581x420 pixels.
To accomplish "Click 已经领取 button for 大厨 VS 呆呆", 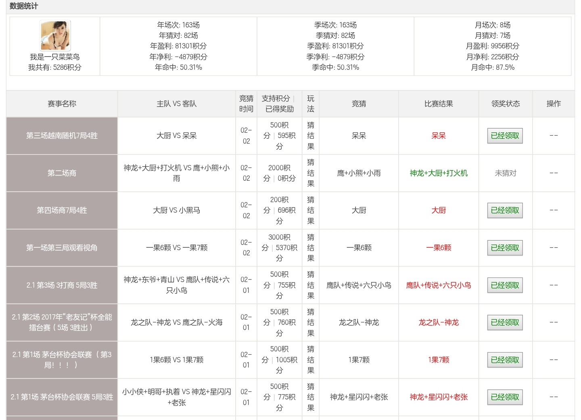I will [505, 136].
